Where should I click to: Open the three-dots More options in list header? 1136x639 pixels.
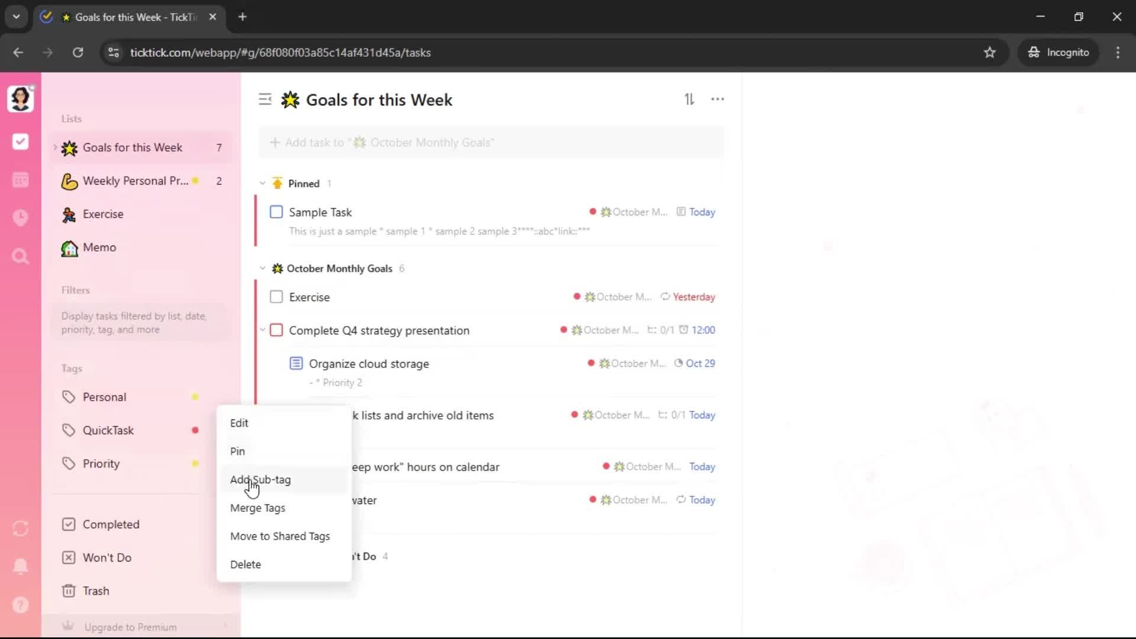tap(717, 99)
